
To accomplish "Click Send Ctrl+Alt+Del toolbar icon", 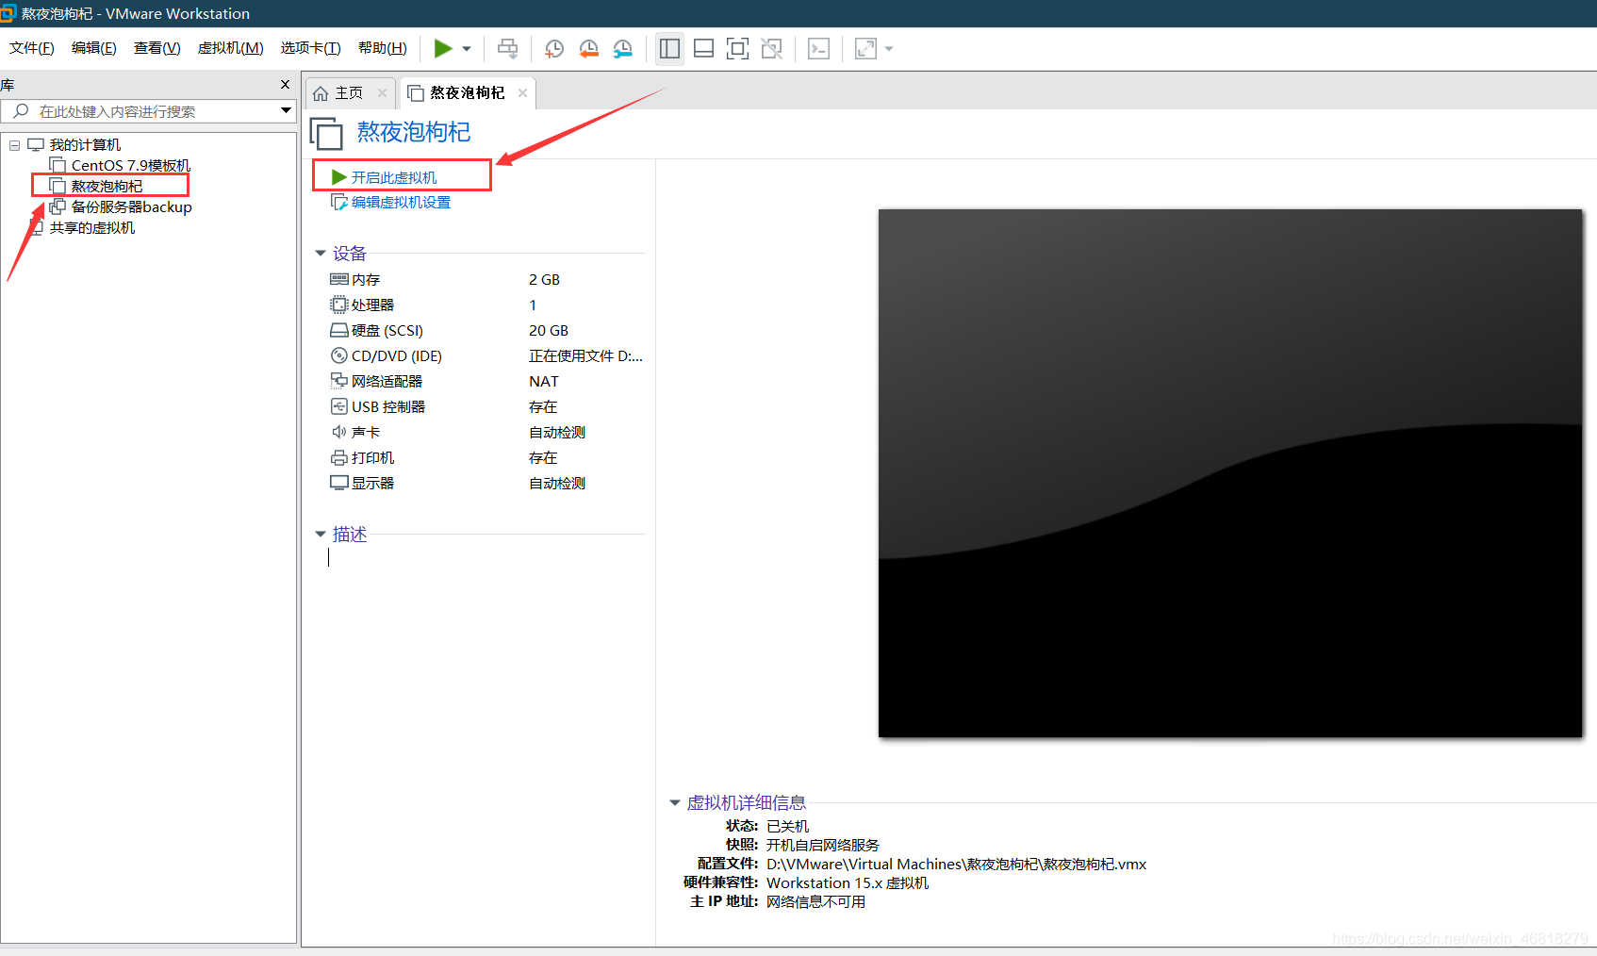I will click(507, 48).
